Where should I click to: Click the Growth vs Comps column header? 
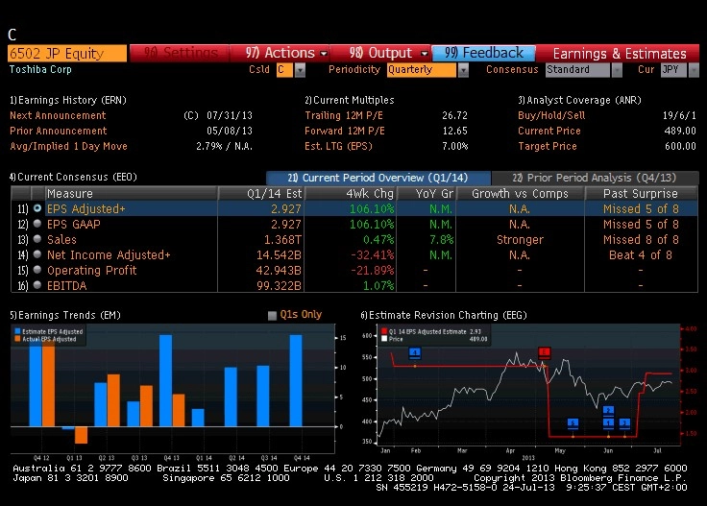(x=521, y=193)
